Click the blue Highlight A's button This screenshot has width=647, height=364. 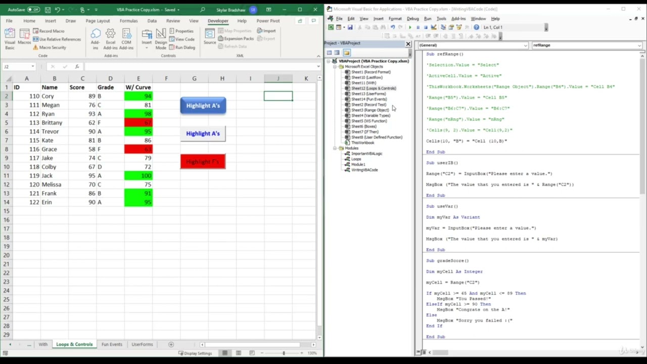point(203,106)
